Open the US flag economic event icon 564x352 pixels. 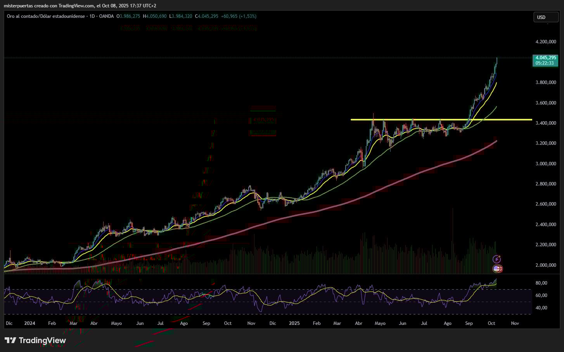coord(497,268)
